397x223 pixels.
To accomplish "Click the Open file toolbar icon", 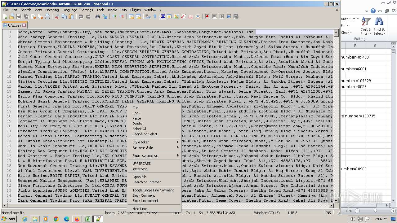I will [12, 16].
